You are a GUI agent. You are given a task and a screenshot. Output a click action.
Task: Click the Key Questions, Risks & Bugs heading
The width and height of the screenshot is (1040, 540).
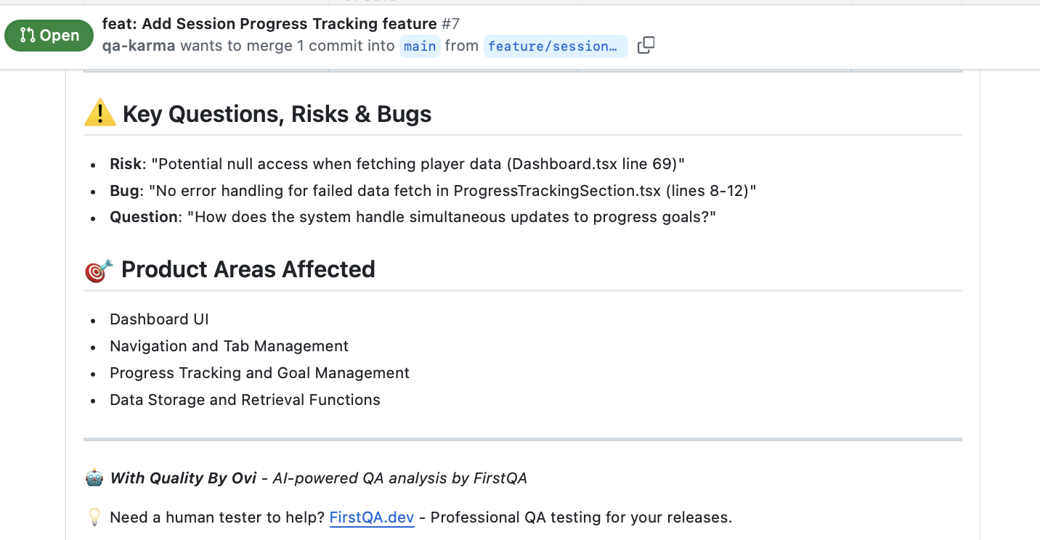[x=277, y=114]
